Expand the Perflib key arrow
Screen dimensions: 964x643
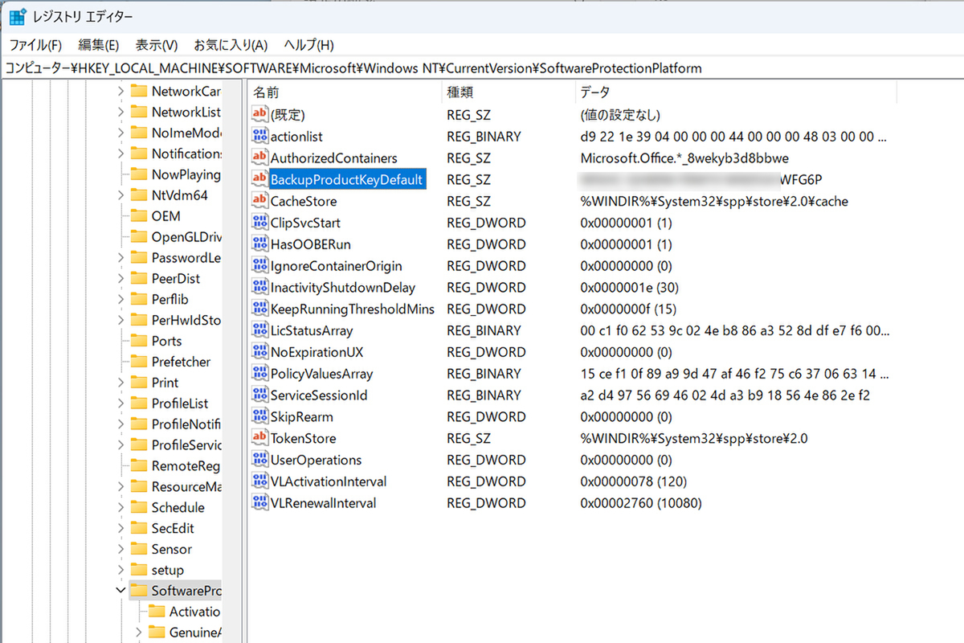pyautogui.click(x=120, y=299)
